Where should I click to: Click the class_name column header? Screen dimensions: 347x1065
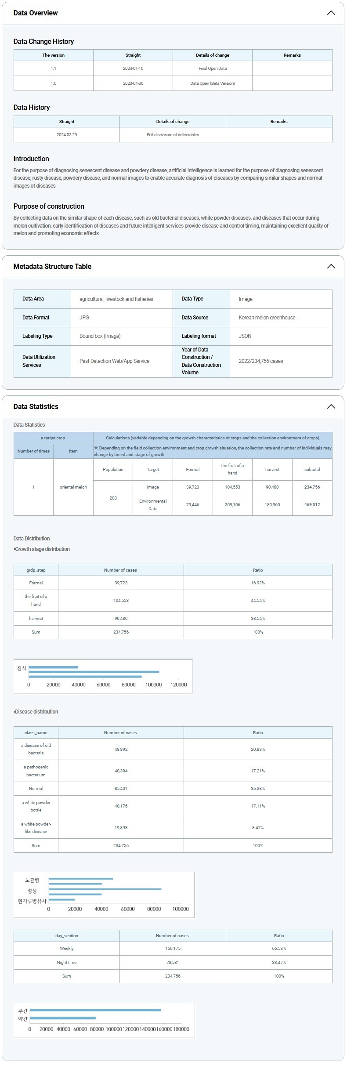[36, 733]
